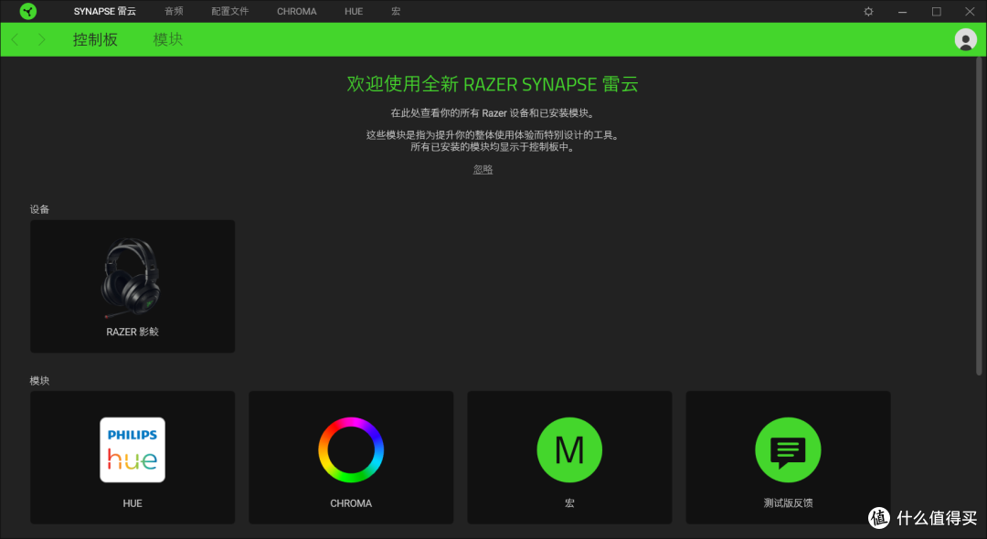Go back with the left arrow

coord(16,39)
